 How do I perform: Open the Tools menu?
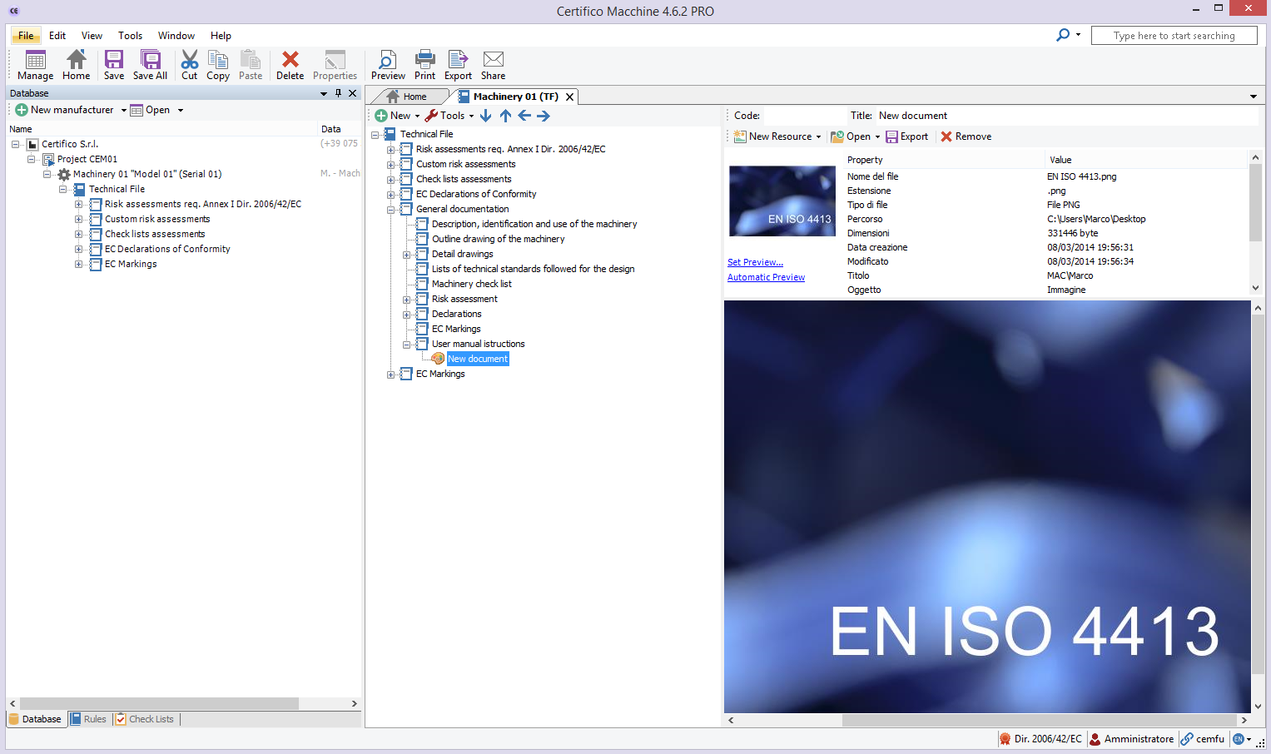130,36
